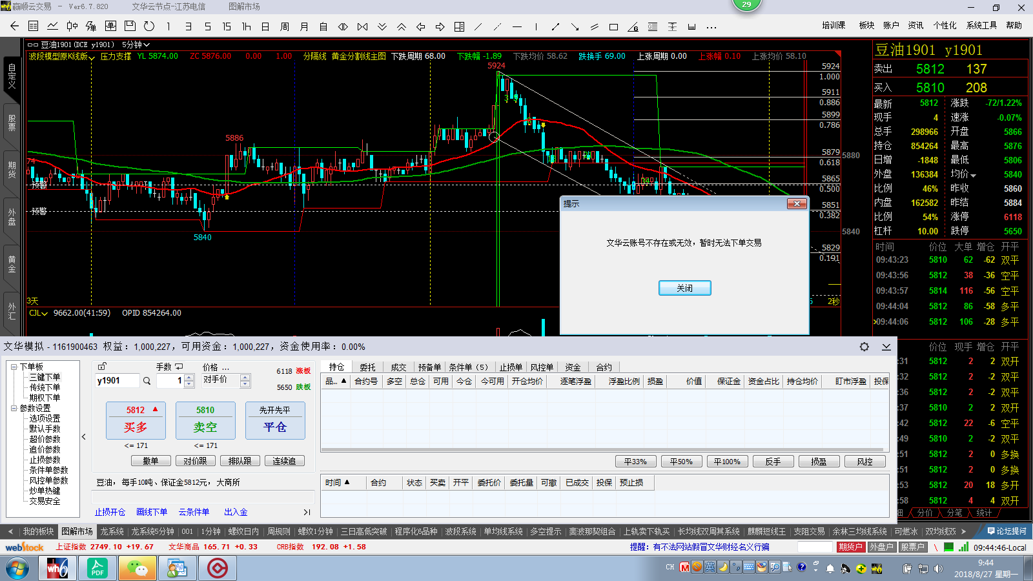1033x581 pixels.
Task: Open the 帮助 menu
Action: [1014, 25]
